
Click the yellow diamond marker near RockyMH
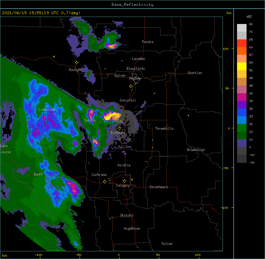(x=77, y=63)
